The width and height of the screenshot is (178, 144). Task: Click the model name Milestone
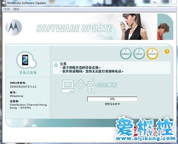click(17, 96)
